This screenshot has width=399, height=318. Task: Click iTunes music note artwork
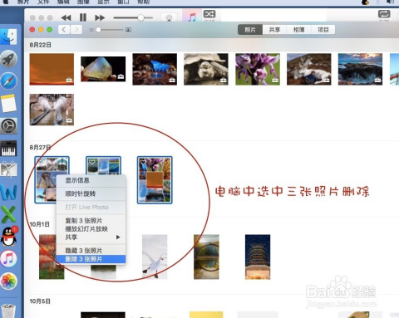(192, 16)
